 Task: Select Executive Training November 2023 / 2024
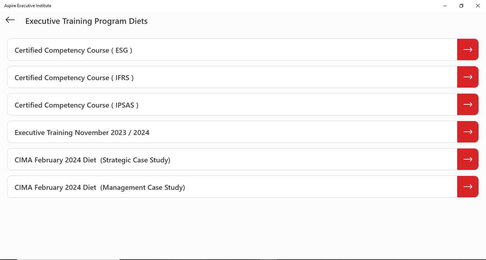pos(231,132)
